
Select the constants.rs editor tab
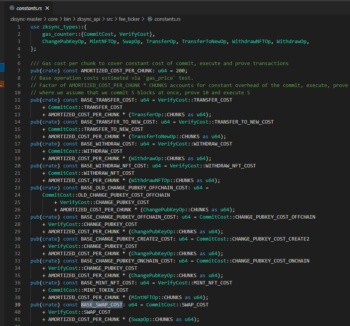coord(29,8)
